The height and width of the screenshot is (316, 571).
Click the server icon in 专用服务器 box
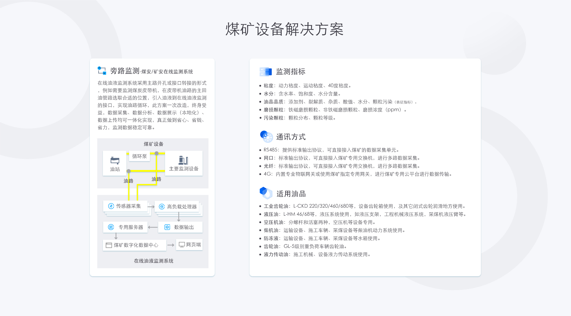111,227
